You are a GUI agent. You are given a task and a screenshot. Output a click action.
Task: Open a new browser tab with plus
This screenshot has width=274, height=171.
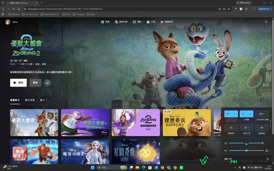tap(41, 3)
